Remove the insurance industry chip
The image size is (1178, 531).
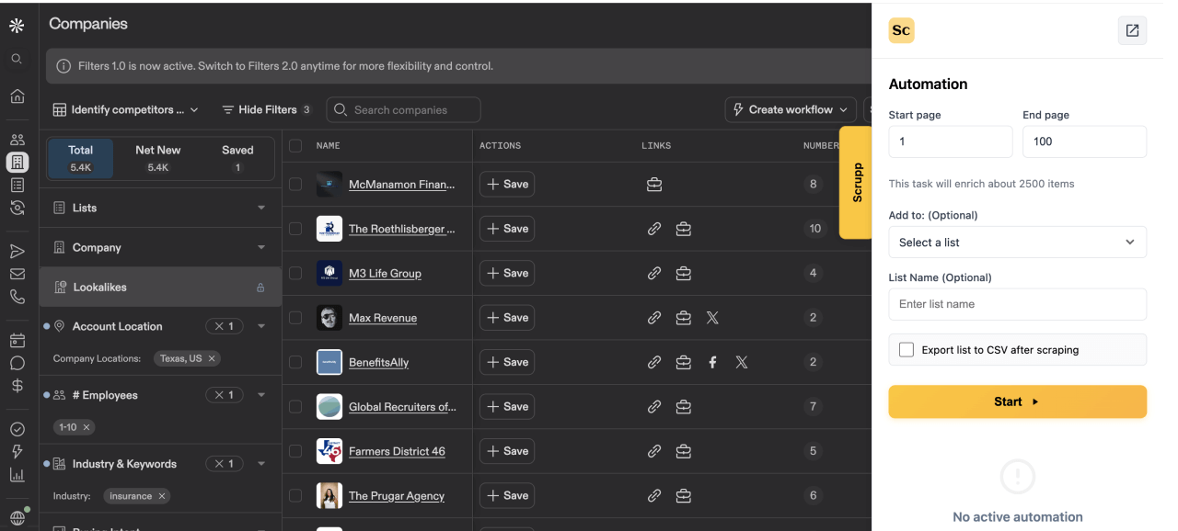(x=162, y=496)
